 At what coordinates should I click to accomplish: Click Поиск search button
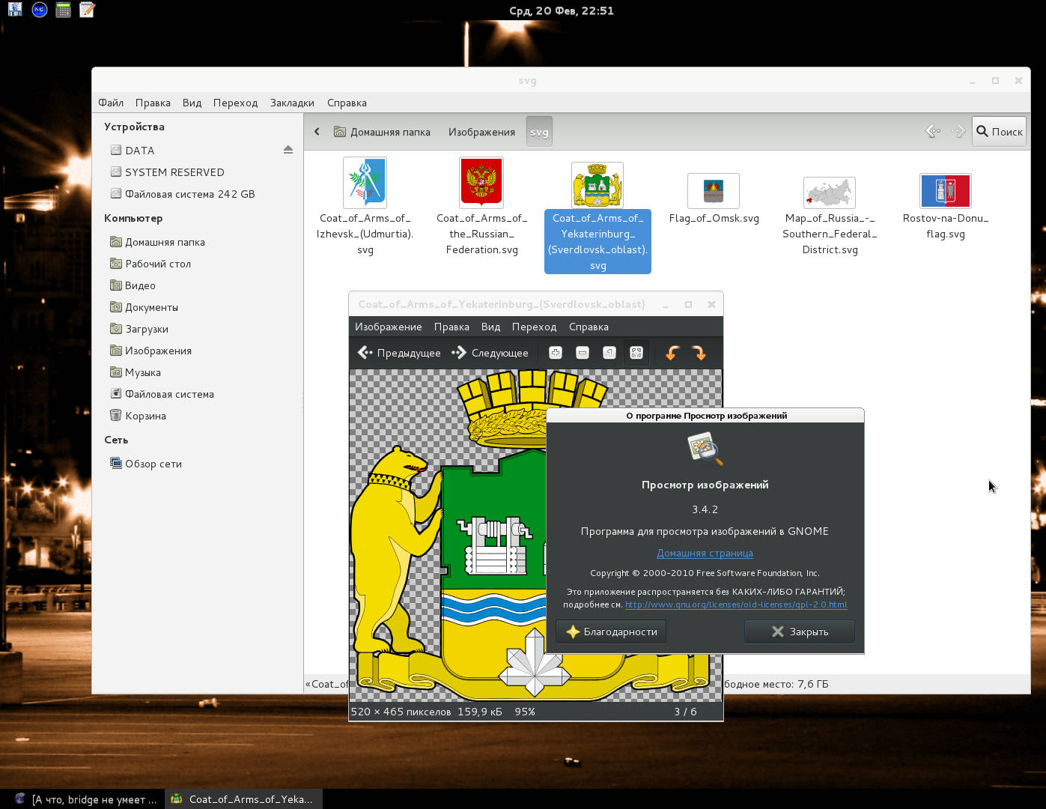(1000, 131)
